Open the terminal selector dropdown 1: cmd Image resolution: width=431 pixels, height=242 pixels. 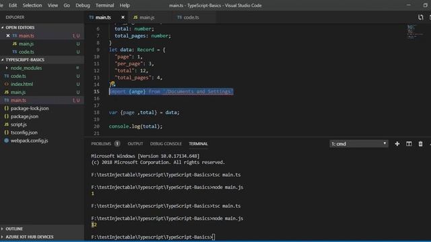coord(359,144)
